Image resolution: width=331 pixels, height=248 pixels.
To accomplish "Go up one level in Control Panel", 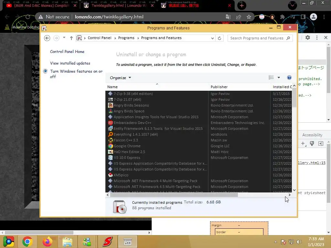I will [x=71, y=38].
